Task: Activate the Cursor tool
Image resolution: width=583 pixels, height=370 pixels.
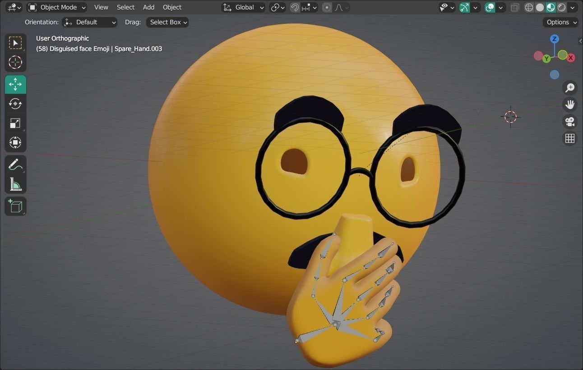Action: 15,63
